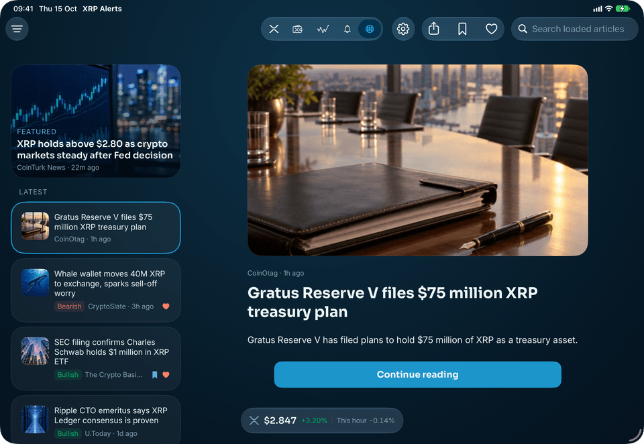Image resolution: width=644 pixels, height=444 pixels.
Task: Click the search magnifier icon
Action: point(523,29)
